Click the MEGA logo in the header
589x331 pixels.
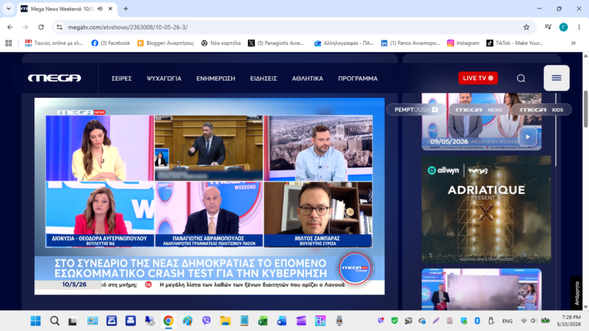point(54,78)
